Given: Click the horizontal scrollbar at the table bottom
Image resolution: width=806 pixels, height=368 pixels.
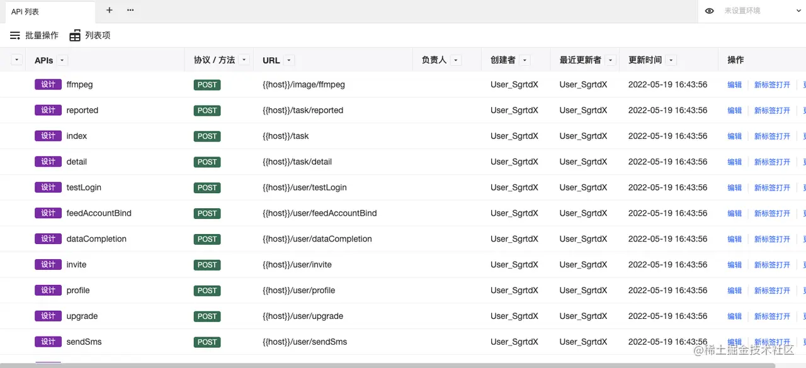Looking at the screenshot, I should (387, 365).
